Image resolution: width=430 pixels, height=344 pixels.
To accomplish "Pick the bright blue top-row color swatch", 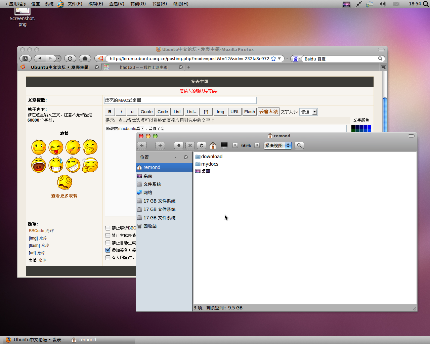I will (x=369, y=127).
